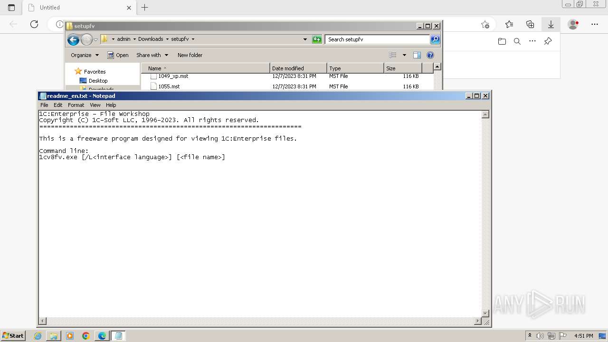Click the Notepad vertical scrollbar down arrow
This screenshot has height=342, width=608.
(x=485, y=313)
